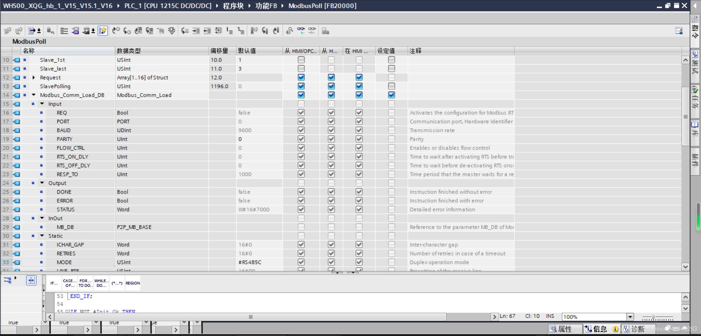
Task: Click PLC_1 in the breadcrumb path
Action: point(168,6)
